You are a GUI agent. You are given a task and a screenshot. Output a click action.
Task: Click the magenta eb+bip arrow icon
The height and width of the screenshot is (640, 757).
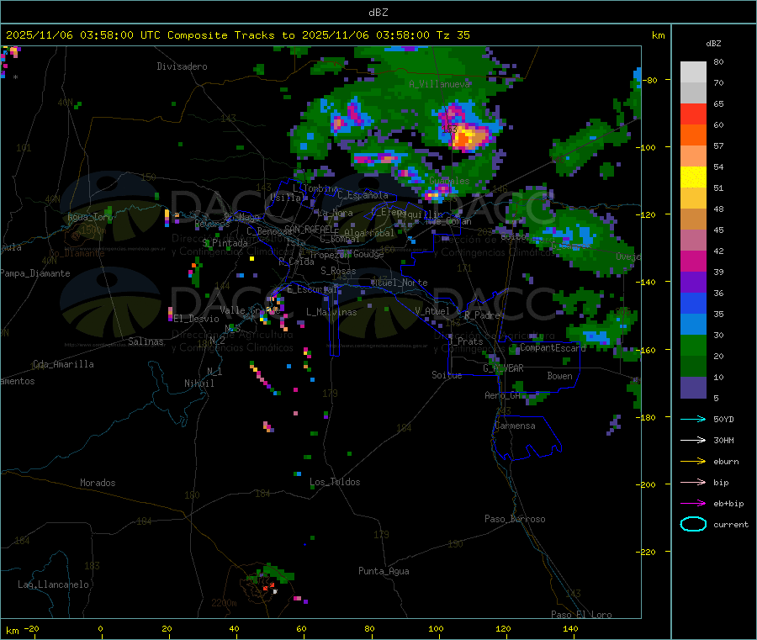click(693, 504)
